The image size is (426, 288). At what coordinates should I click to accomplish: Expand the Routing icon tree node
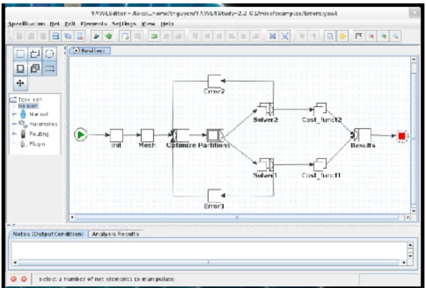click(15, 134)
